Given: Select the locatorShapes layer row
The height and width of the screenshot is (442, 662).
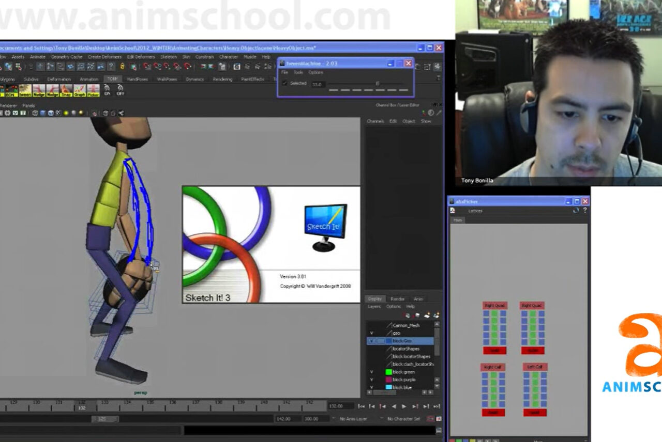Looking at the screenshot, I should point(400,349).
